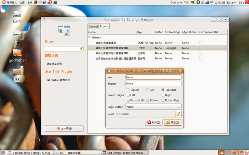Sort by the Screen Edge column header

[172, 32]
